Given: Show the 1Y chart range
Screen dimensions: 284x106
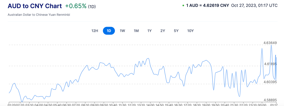Looking at the screenshot, I should (x=149, y=31).
